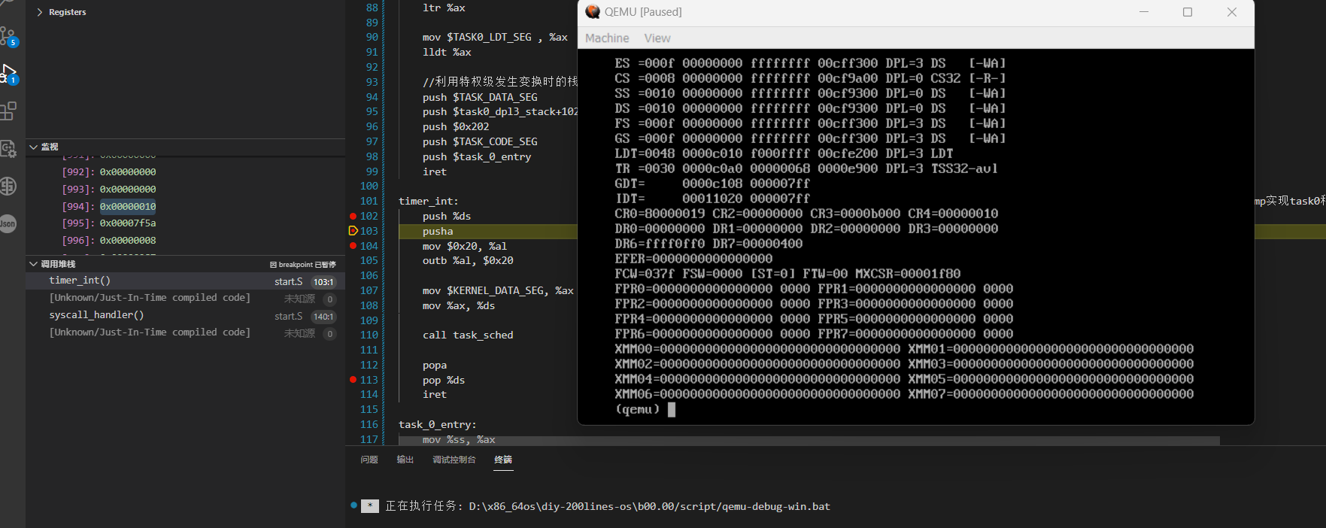Collapse the 调用堆栈 call stack section
Image resolution: width=1326 pixels, height=528 pixels.
click(33, 264)
